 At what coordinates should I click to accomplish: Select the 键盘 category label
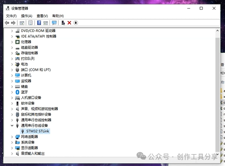point(24,86)
